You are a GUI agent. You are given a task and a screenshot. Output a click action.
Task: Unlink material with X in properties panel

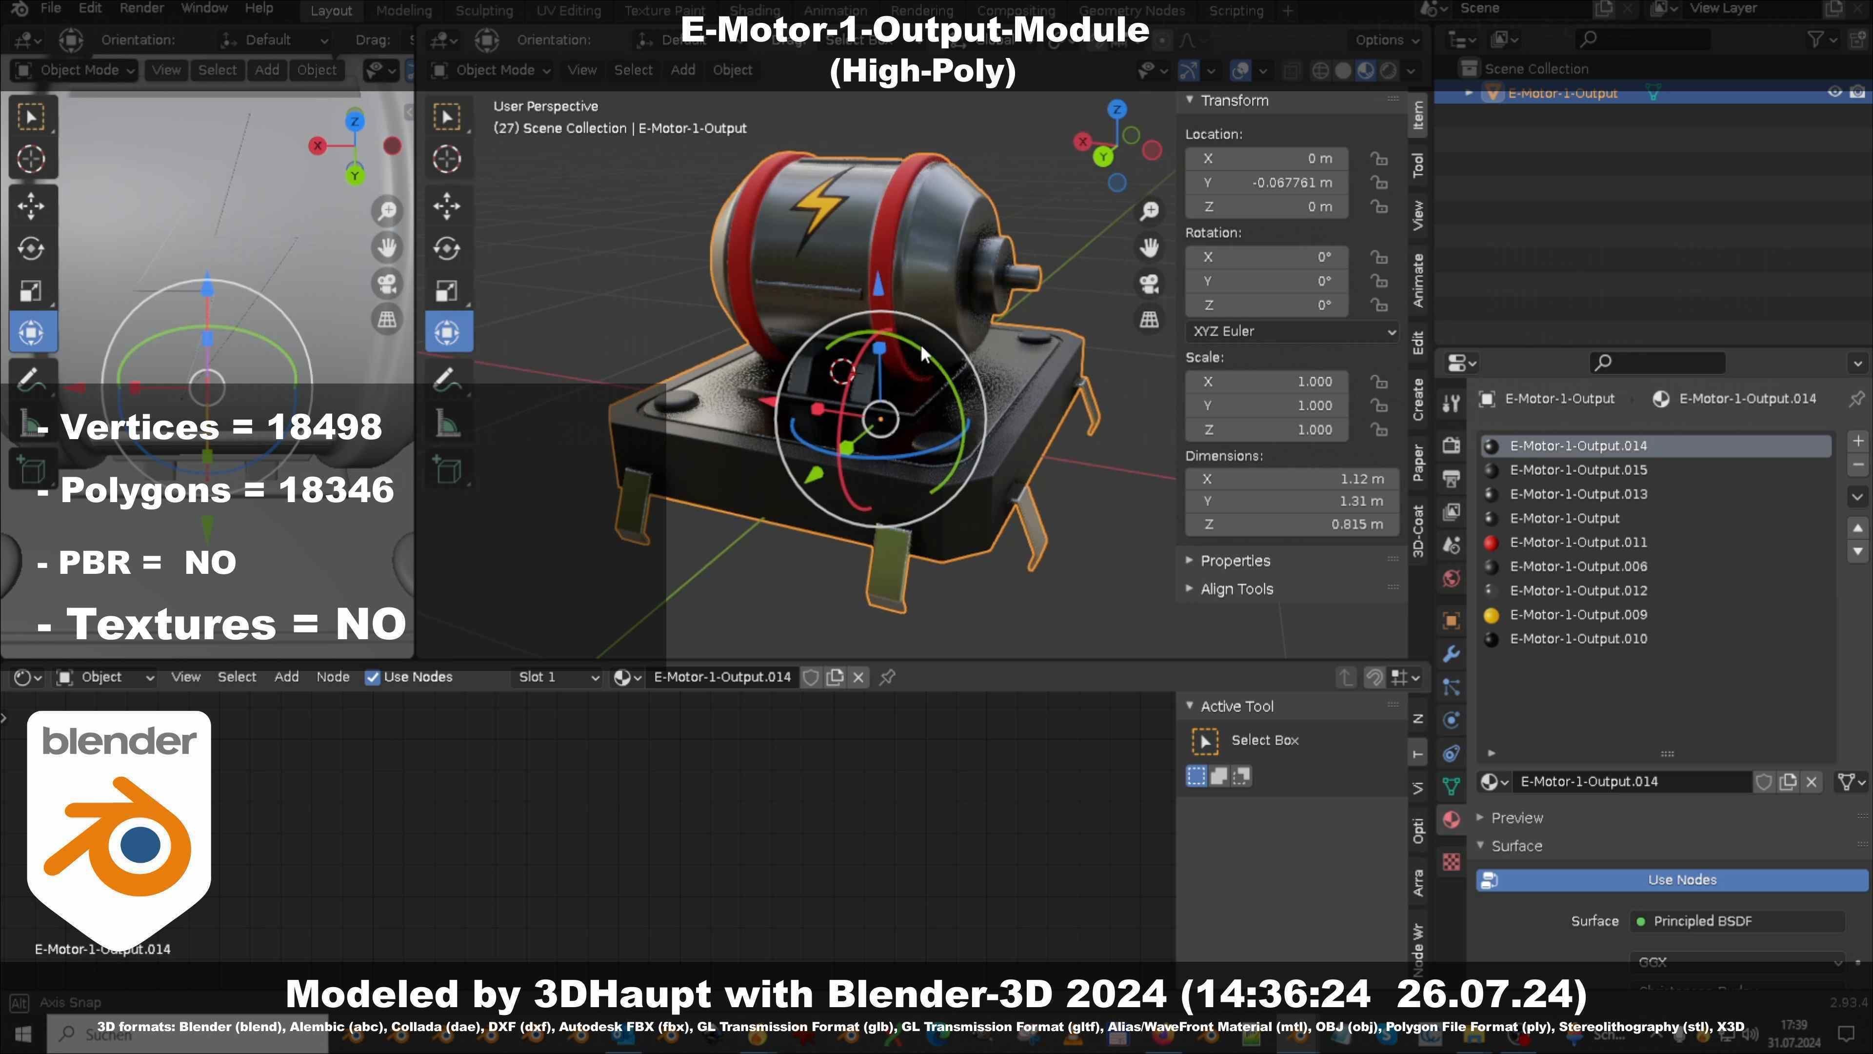click(1811, 782)
